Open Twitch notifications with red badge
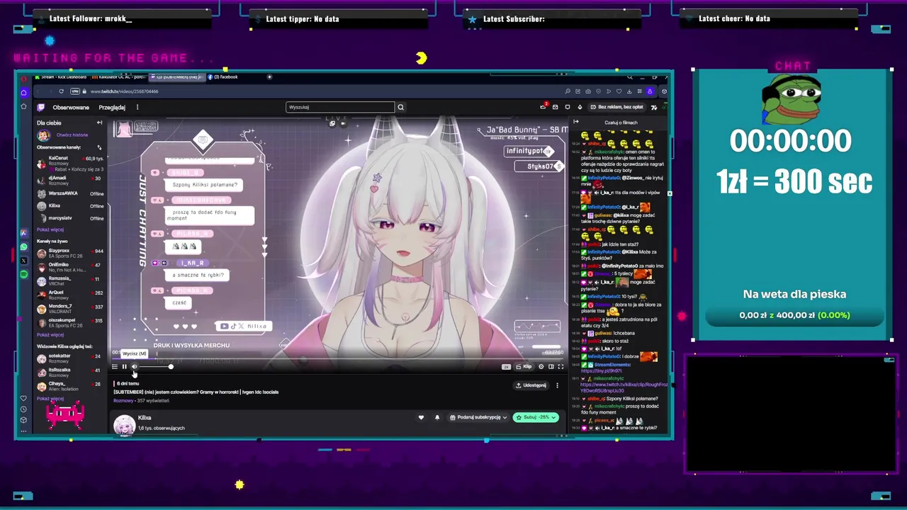907x510 pixels. coord(543,107)
